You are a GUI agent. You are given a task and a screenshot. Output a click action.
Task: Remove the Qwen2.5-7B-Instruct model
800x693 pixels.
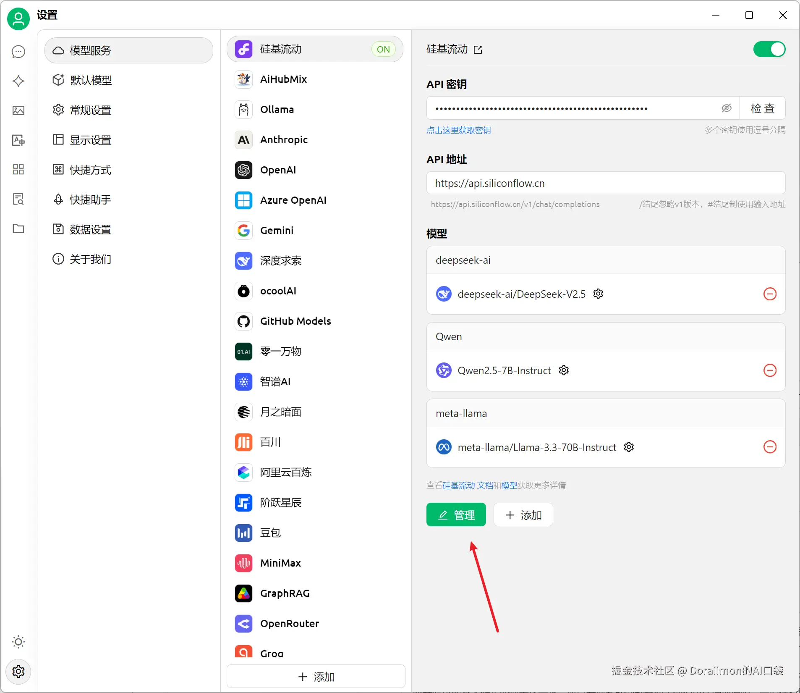(x=770, y=370)
